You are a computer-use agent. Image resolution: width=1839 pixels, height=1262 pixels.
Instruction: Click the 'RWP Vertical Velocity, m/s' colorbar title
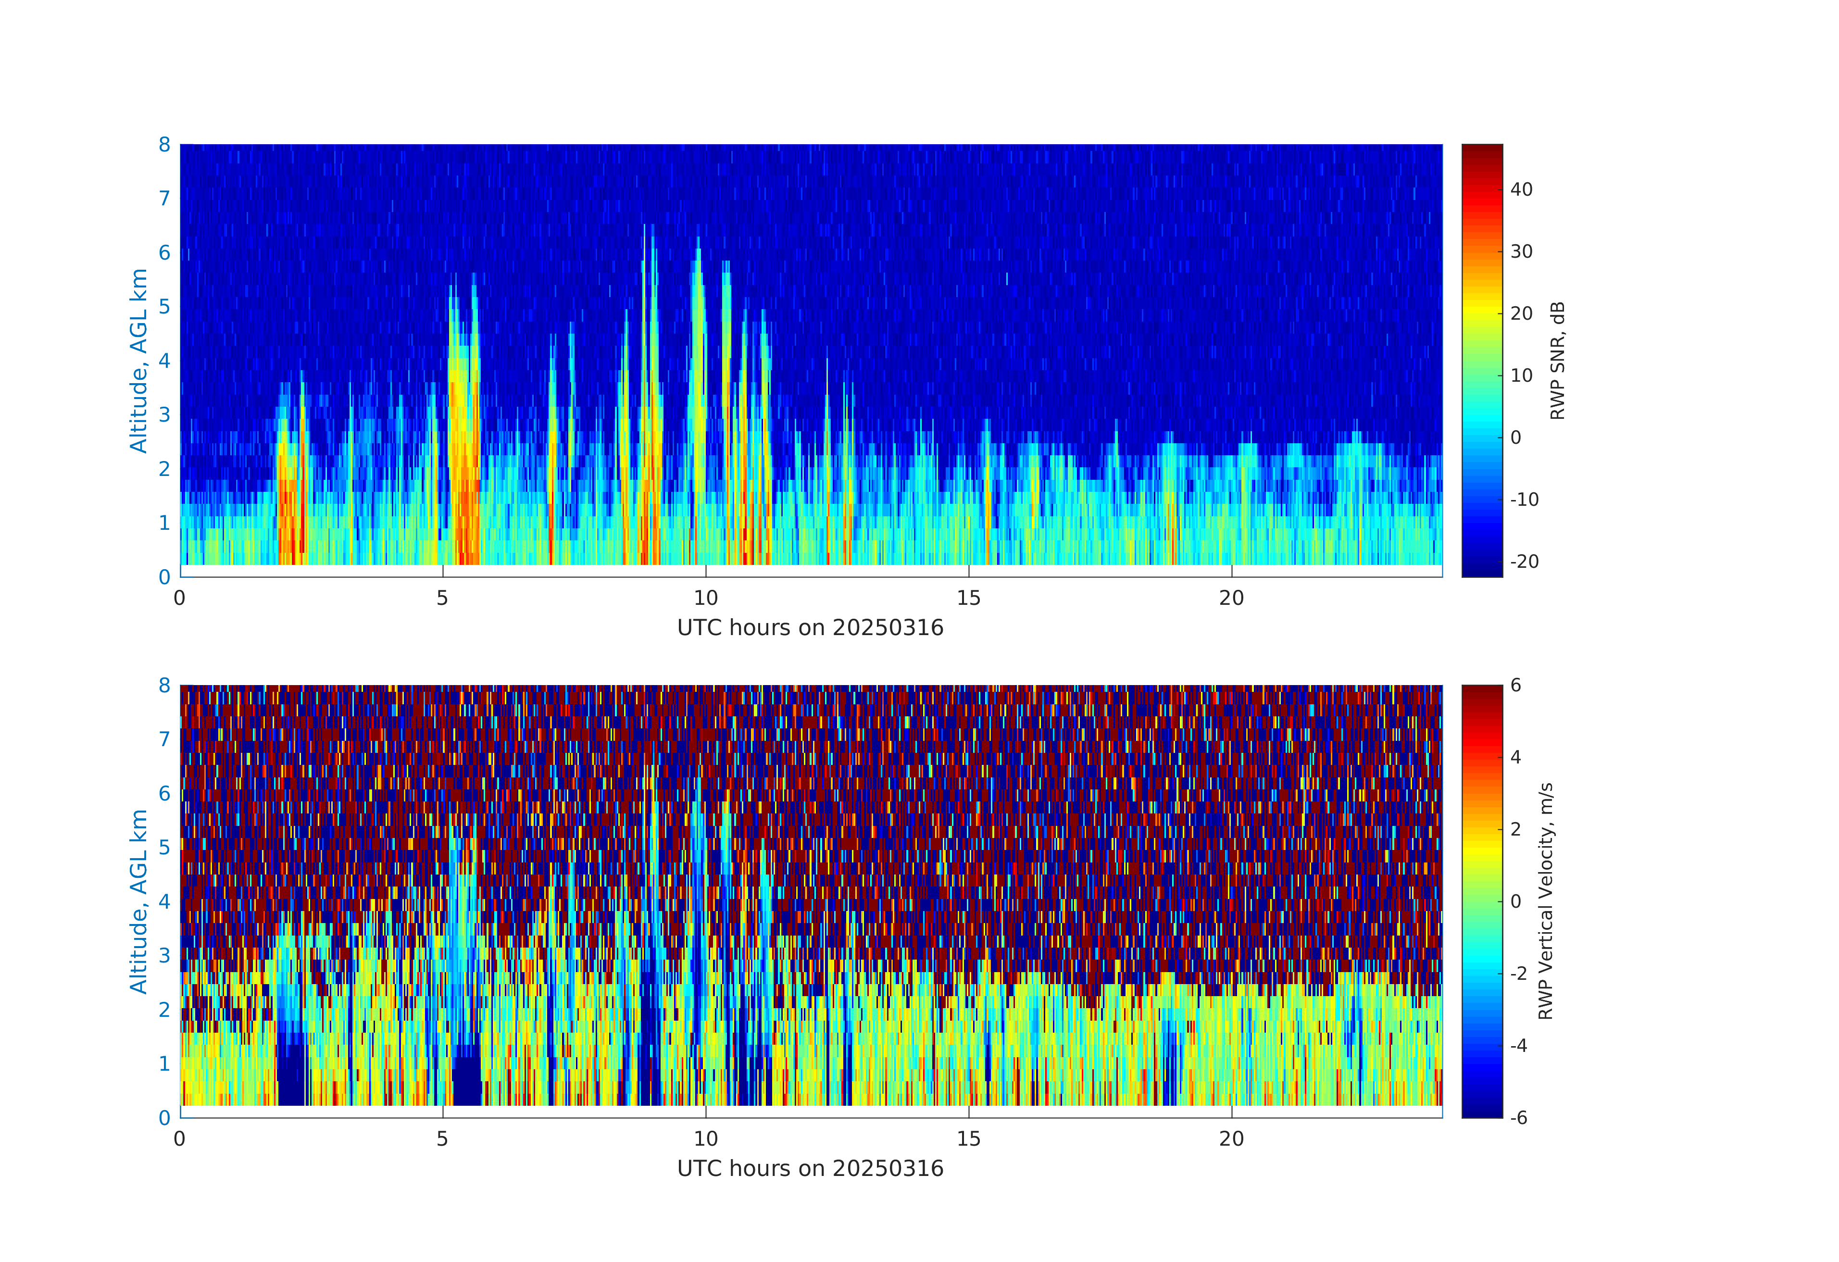point(1545,901)
